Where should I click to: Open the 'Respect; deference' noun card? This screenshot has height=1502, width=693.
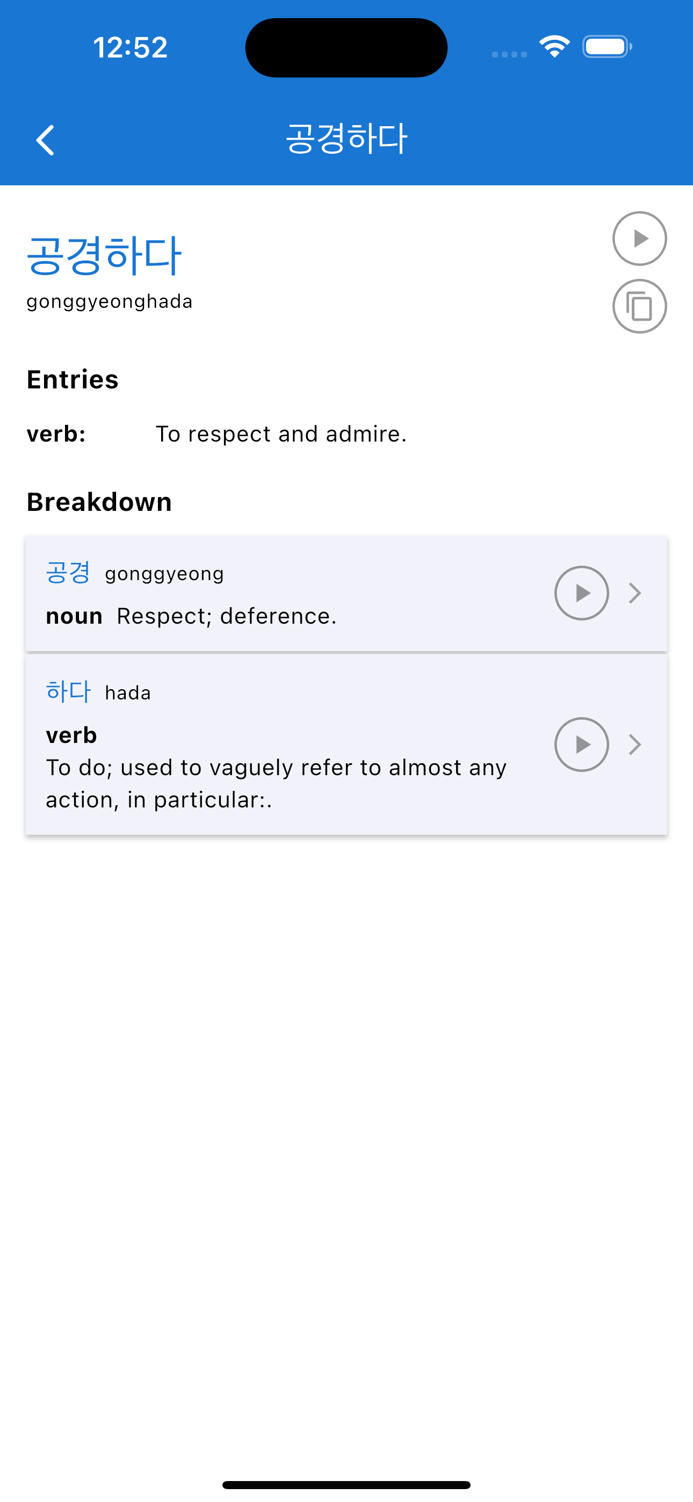click(346, 593)
